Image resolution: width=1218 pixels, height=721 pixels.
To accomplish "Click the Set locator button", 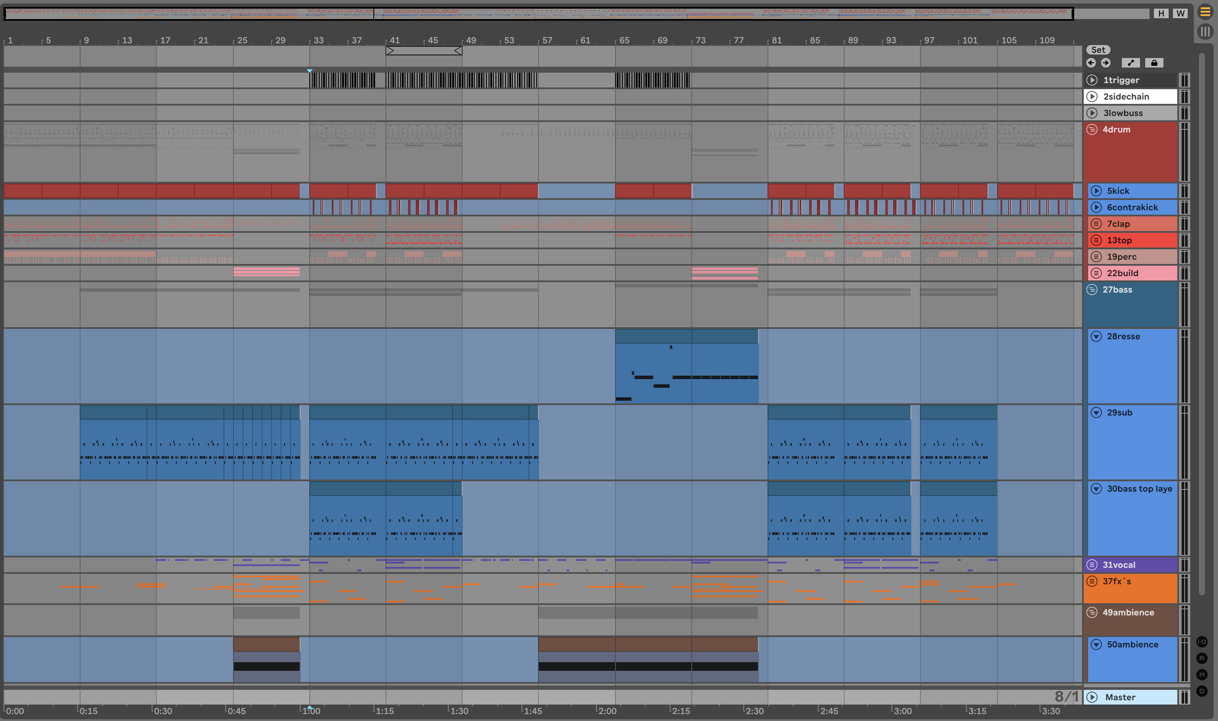I will tap(1098, 50).
